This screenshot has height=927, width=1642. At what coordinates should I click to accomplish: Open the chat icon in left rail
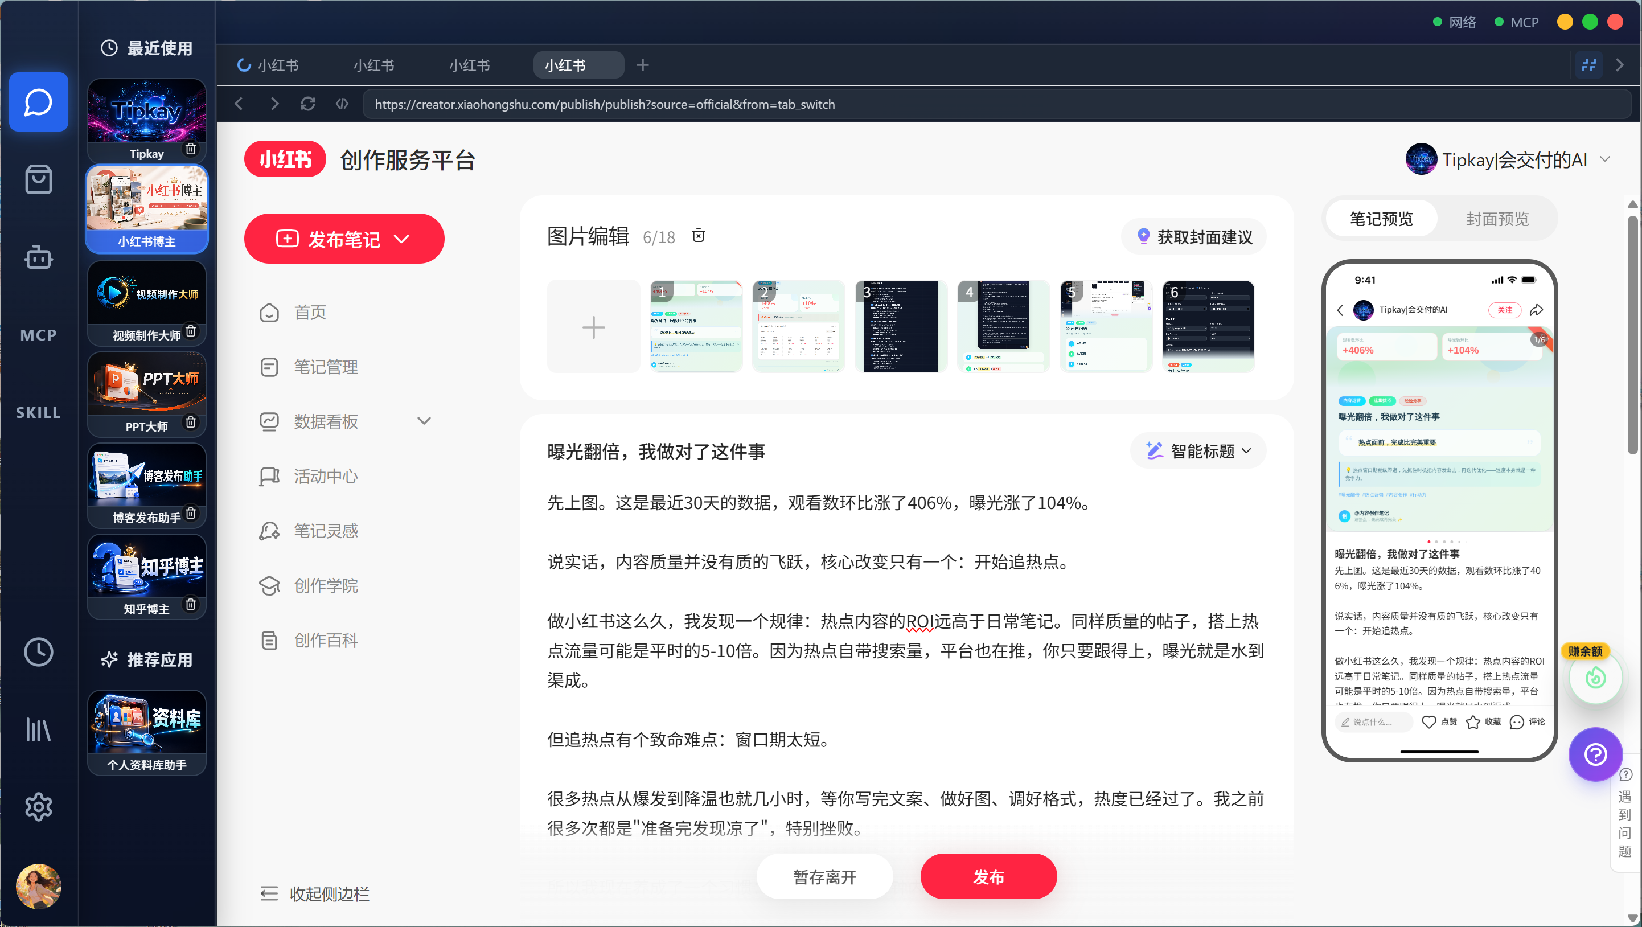pyautogui.click(x=38, y=102)
